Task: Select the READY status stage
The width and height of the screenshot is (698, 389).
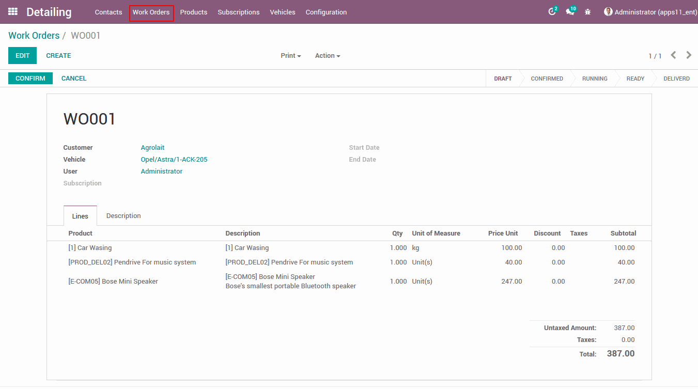Action: 635,79
